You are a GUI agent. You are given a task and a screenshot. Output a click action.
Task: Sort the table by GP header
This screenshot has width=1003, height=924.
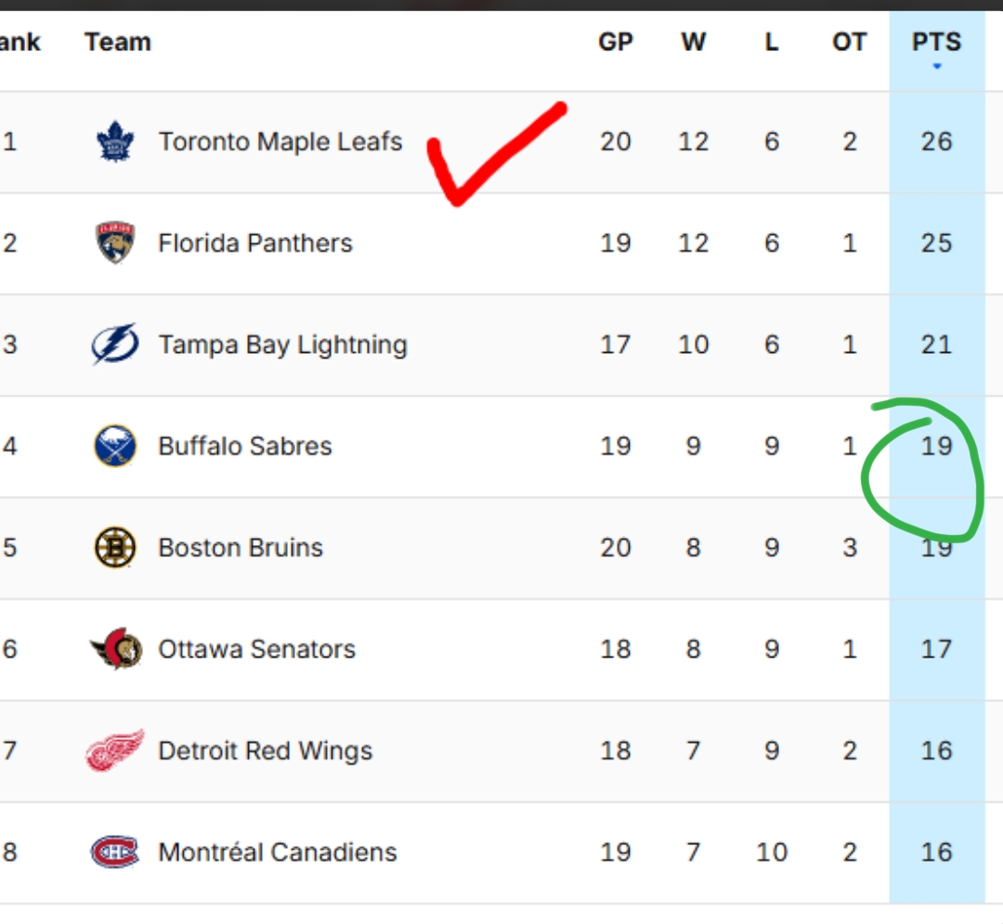click(x=616, y=42)
